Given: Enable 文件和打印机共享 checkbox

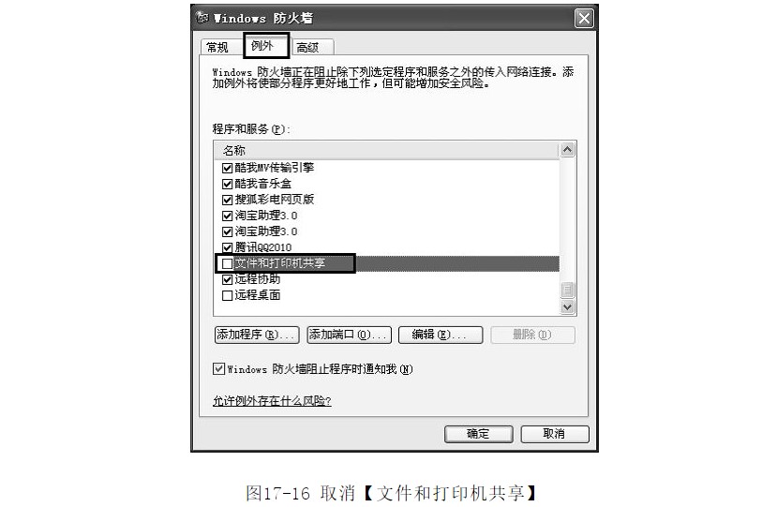Looking at the screenshot, I should [228, 263].
